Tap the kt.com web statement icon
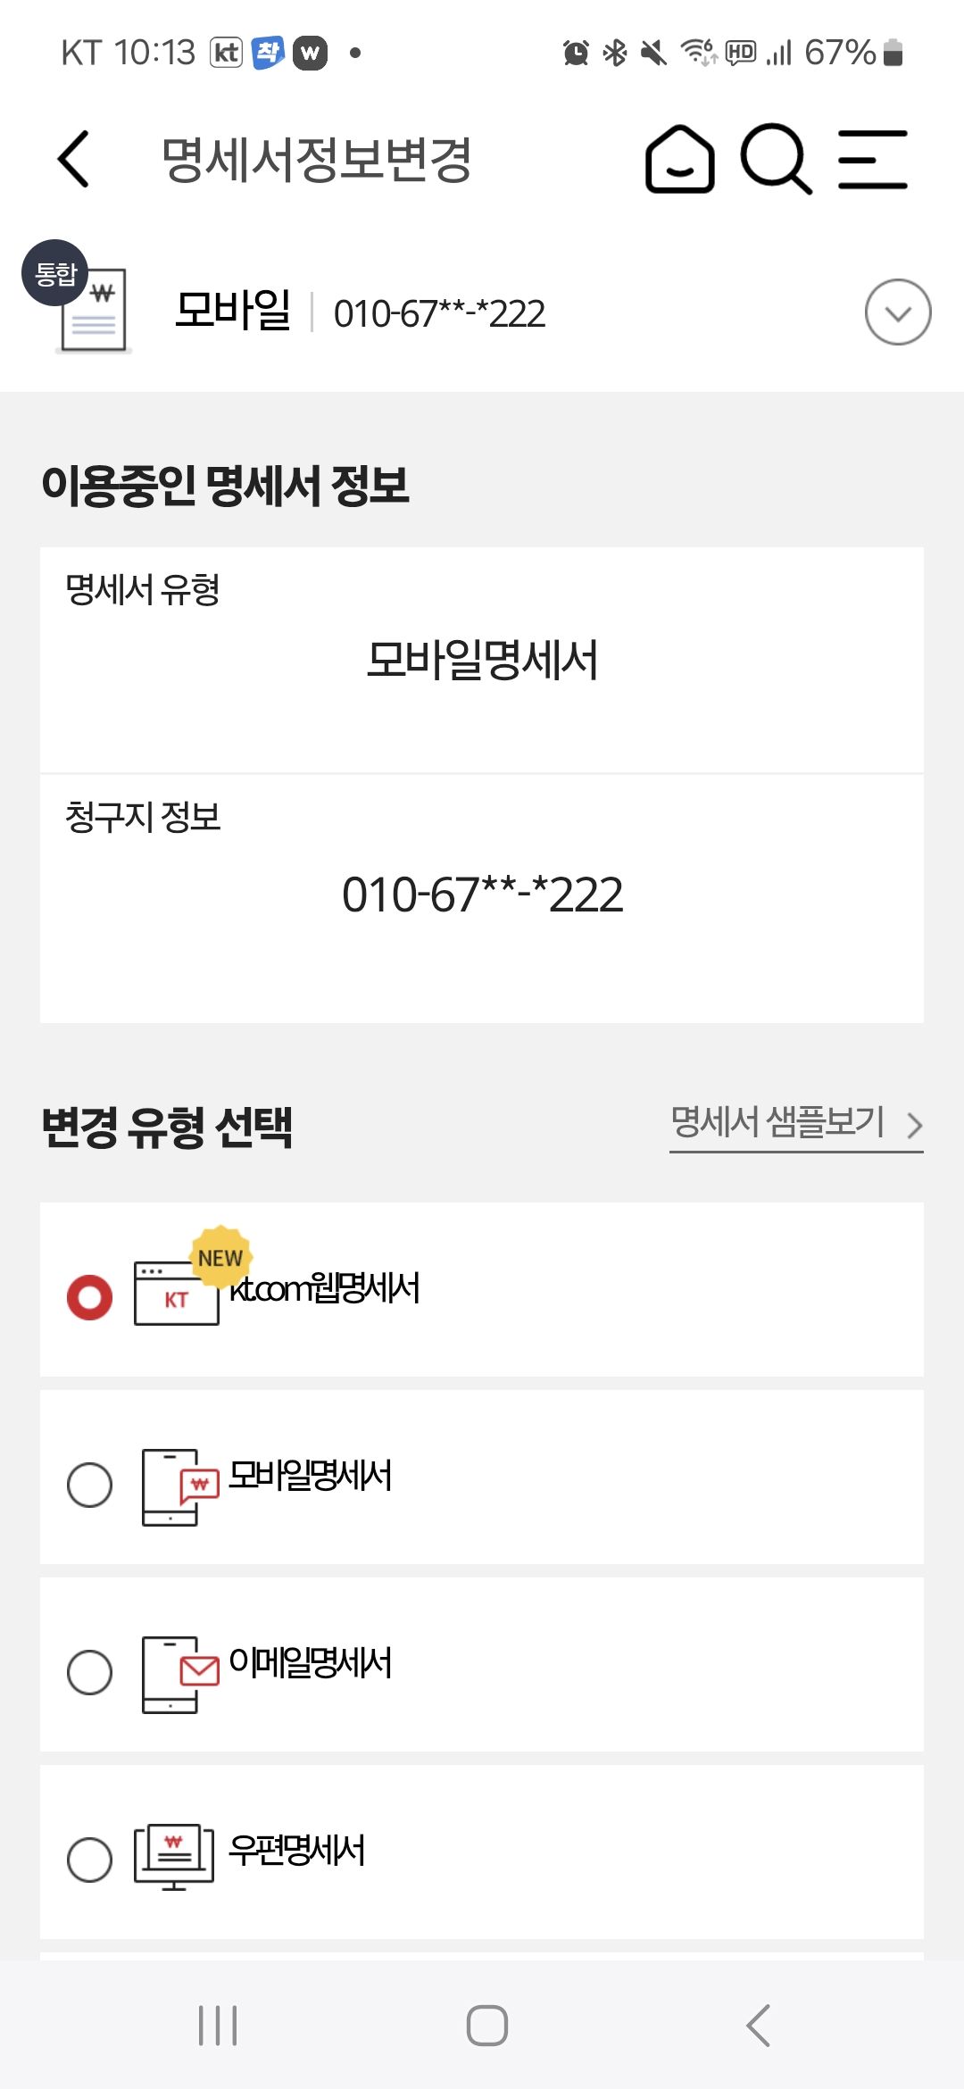Image resolution: width=964 pixels, height=2089 pixels. 177,1292
